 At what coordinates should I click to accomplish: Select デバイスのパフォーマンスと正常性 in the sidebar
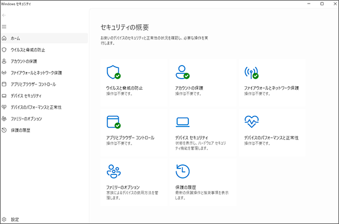[x=44, y=107]
